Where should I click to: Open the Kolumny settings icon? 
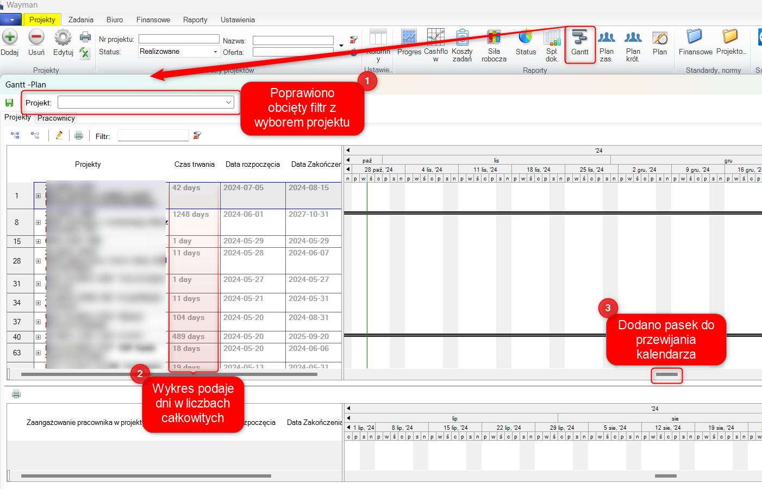[x=378, y=37]
